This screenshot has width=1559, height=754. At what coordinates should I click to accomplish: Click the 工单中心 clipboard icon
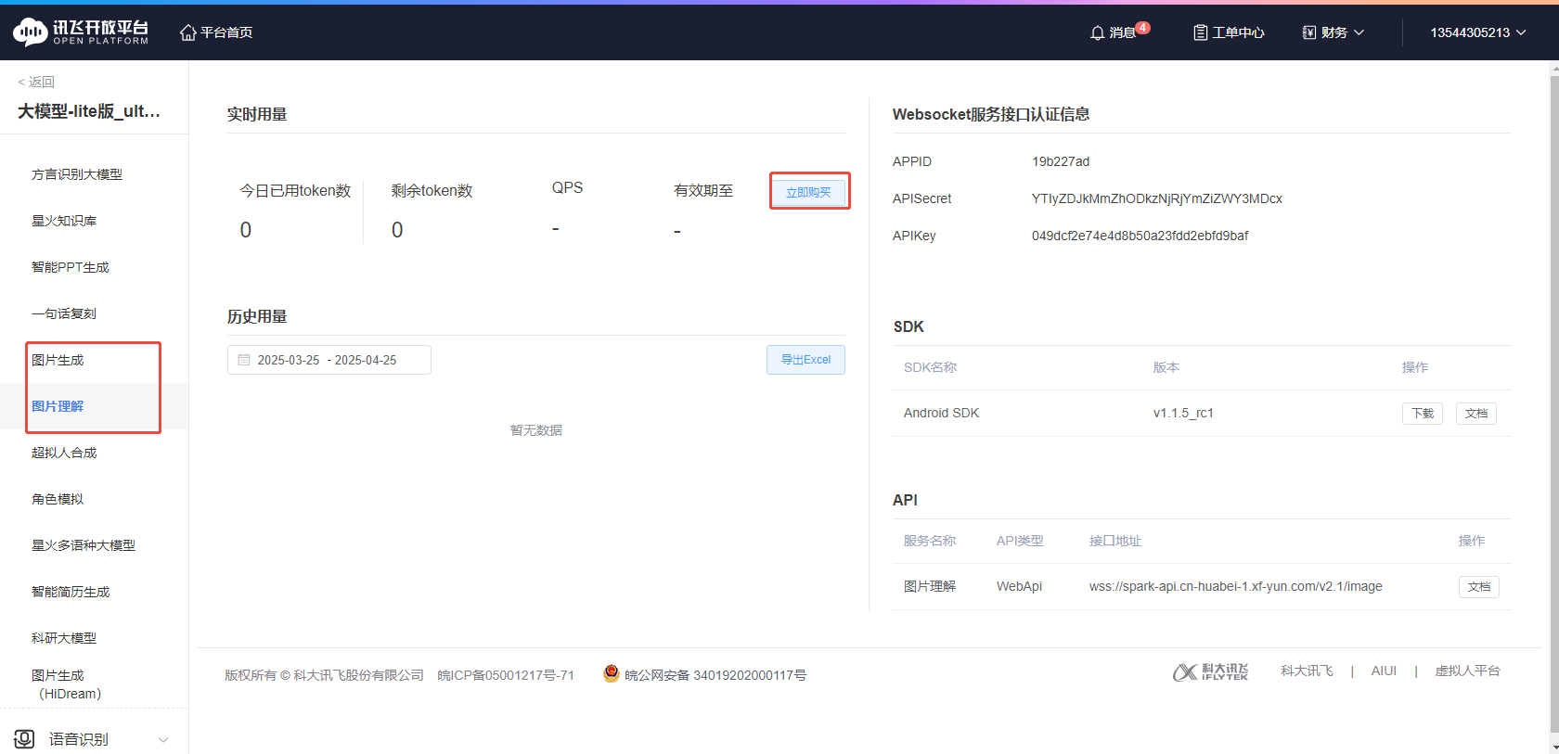pyautogui.click(x=1200, y=32)
